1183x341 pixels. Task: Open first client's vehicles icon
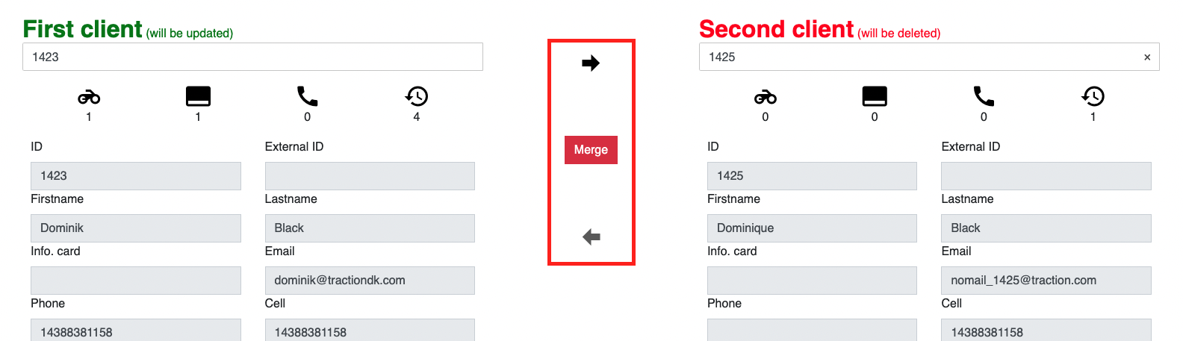(89, 97)
